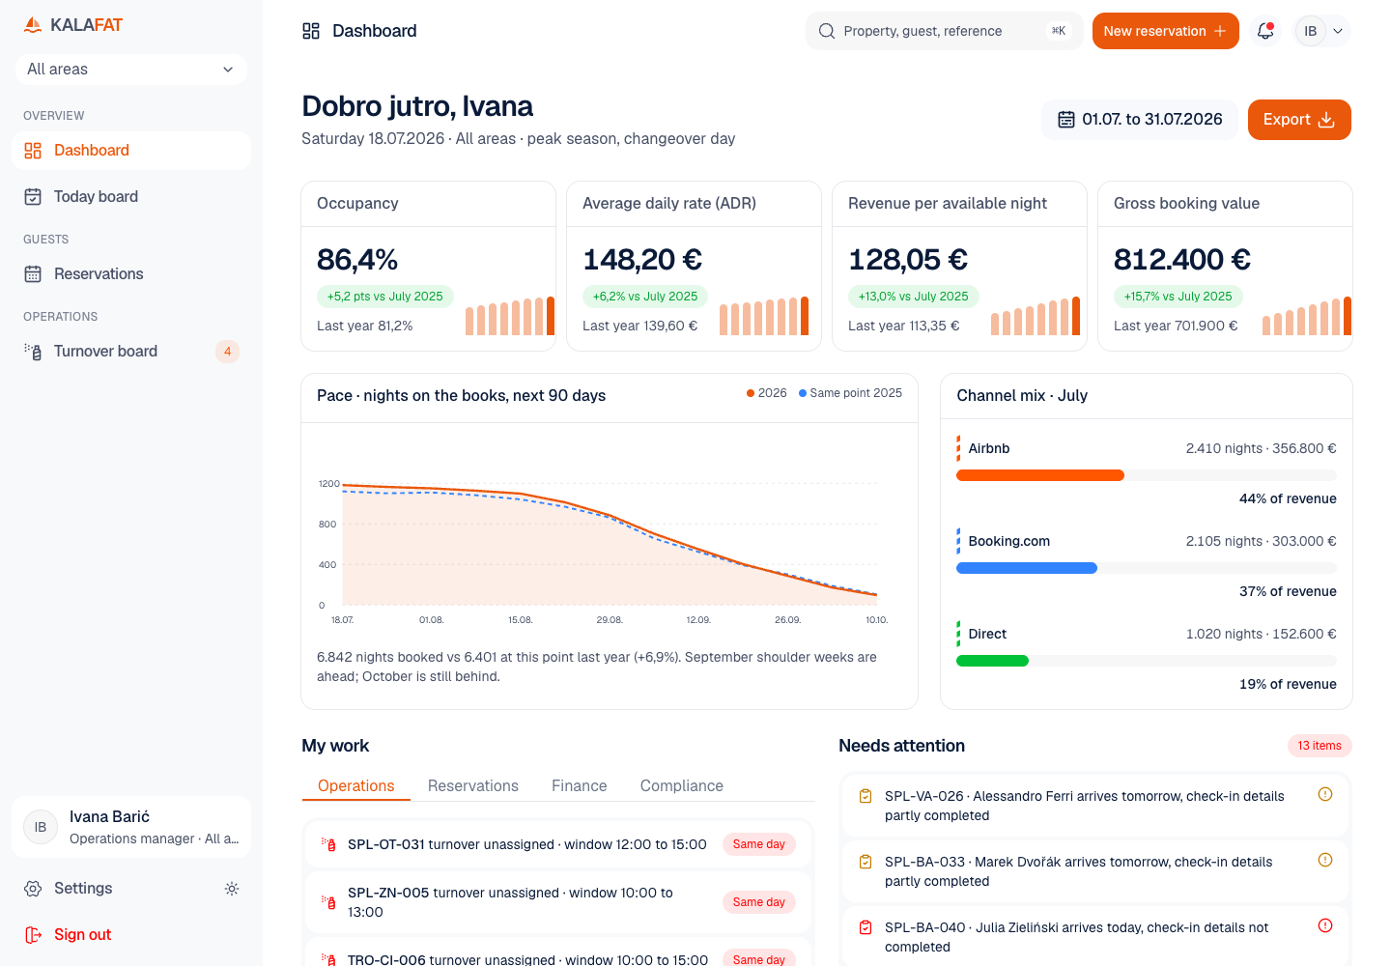Viewport: 1391px width, 966px height.
Task: Focus the Property, guest, reference search field
Action: click(944, 31)
